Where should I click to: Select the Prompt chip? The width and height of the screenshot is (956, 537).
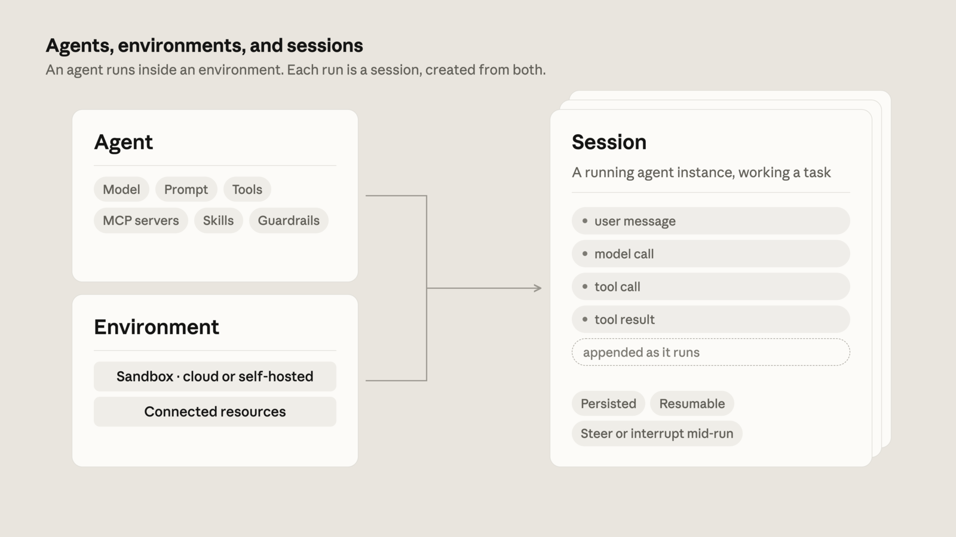point(186,189)
